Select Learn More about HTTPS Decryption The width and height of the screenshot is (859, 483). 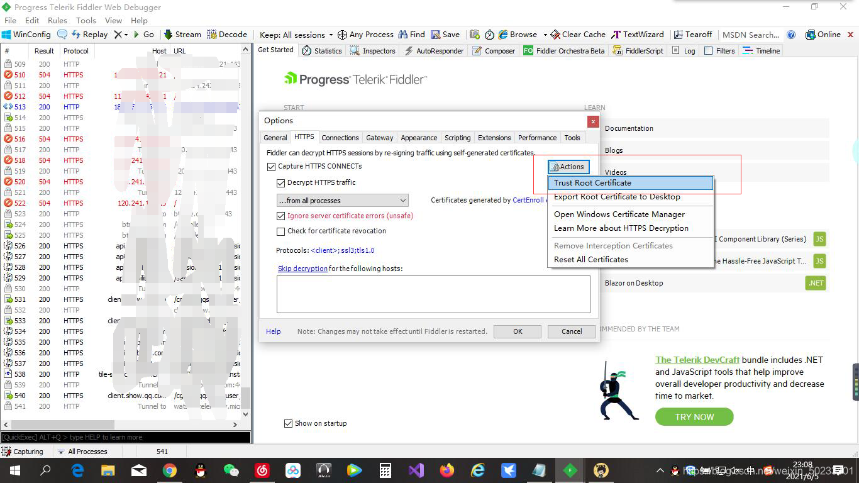(x=631, y=228)
